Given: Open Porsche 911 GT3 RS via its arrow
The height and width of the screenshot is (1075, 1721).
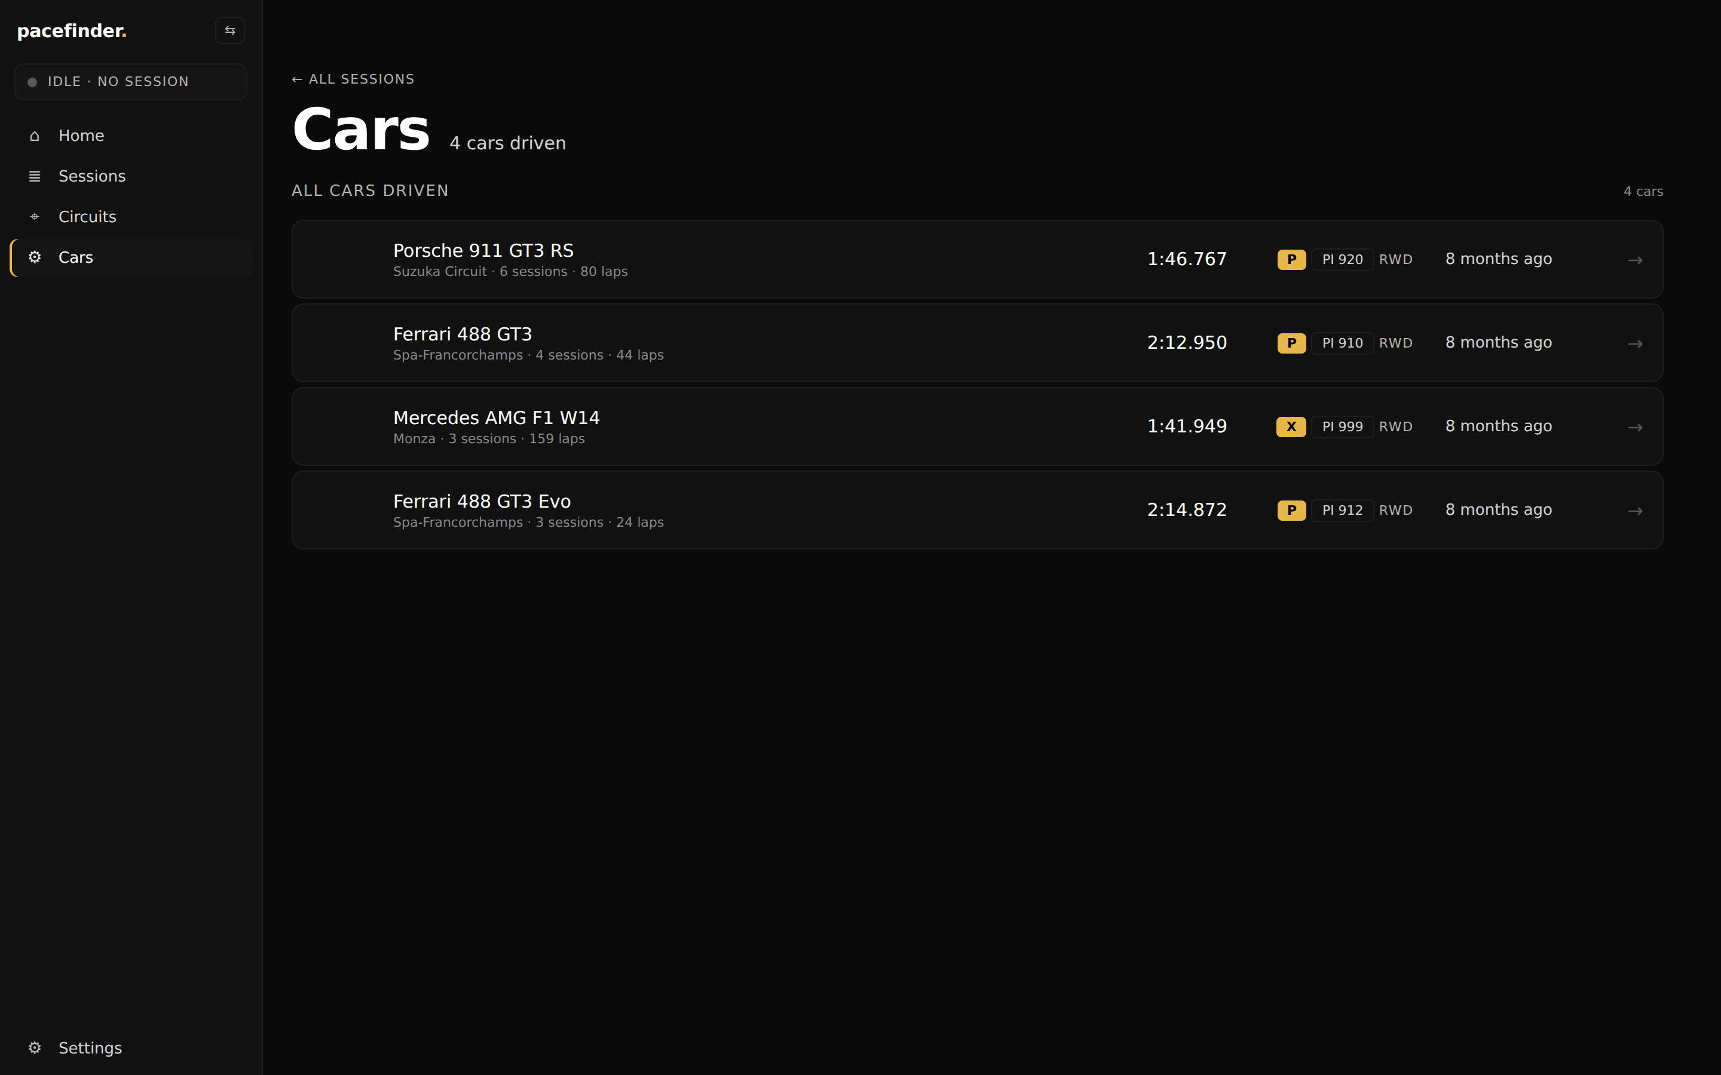Looking at the screenshot, I should [x=1635, y=260].
